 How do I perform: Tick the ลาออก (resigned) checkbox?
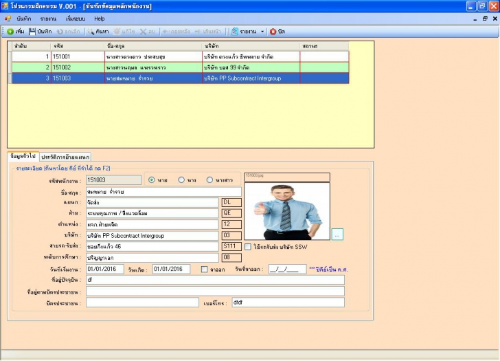click(204, 270)
